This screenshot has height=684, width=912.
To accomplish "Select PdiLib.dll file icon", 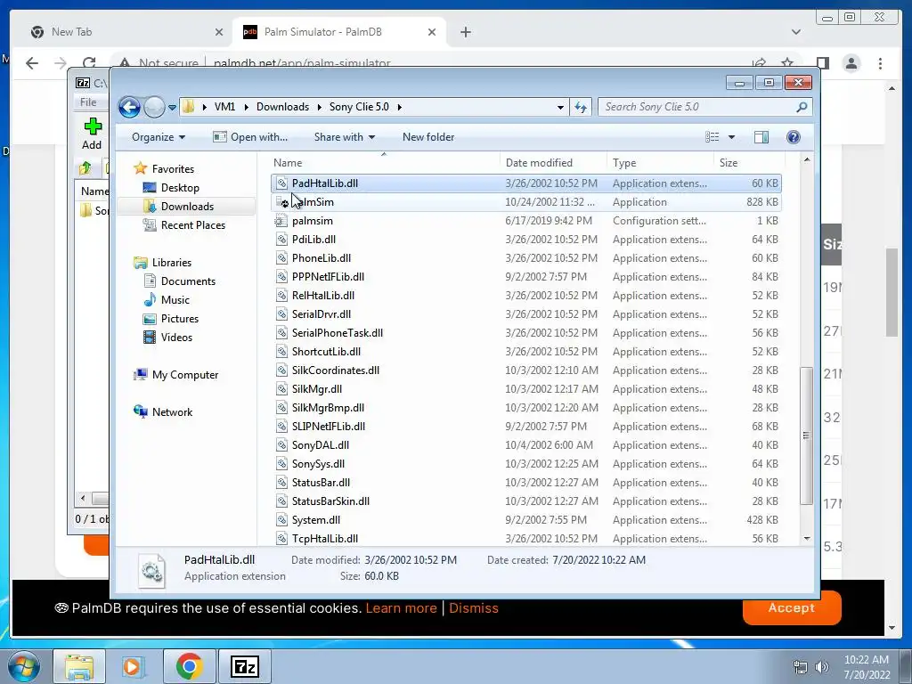I will pos(281,240).
